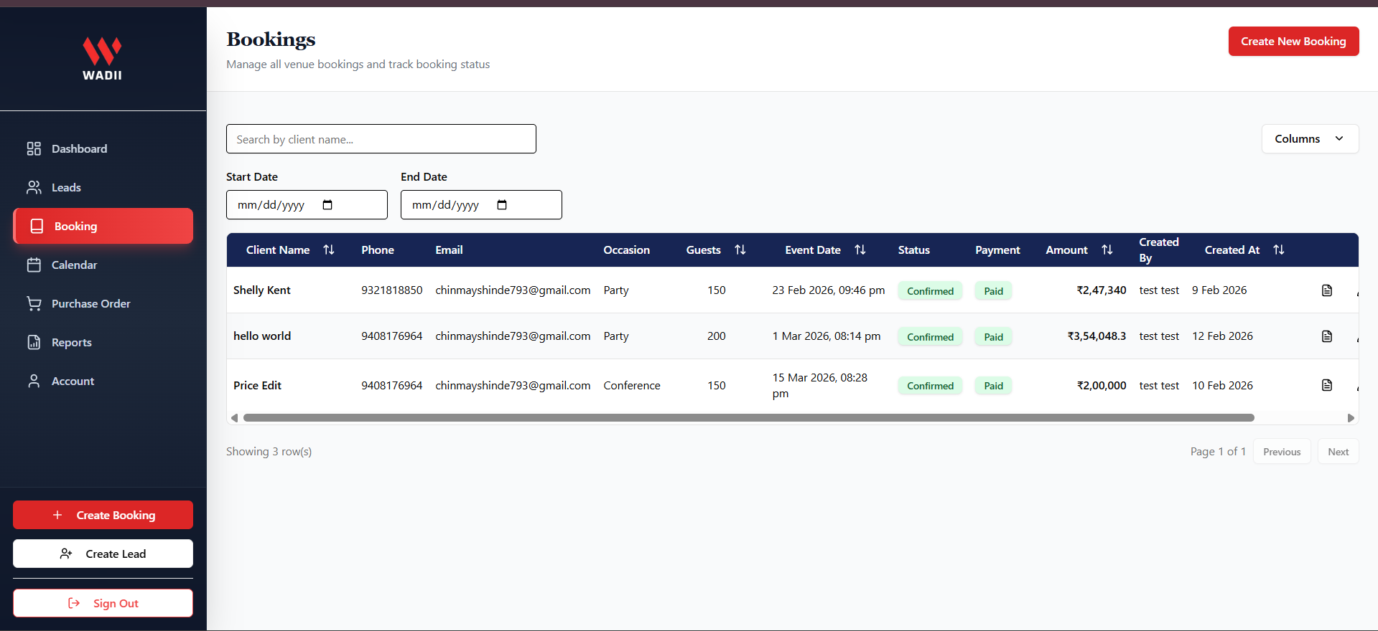Click the Create Lead button
The image size is (1378, 631).
tap(103, 554)
